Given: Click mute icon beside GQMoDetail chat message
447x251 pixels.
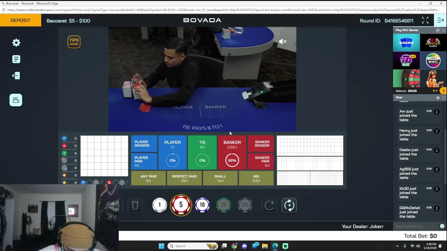Looking at the screenshot, I should (x=437, y=208).
